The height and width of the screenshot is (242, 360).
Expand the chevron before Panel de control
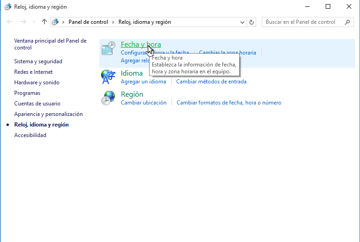click(x=63, y=22)
